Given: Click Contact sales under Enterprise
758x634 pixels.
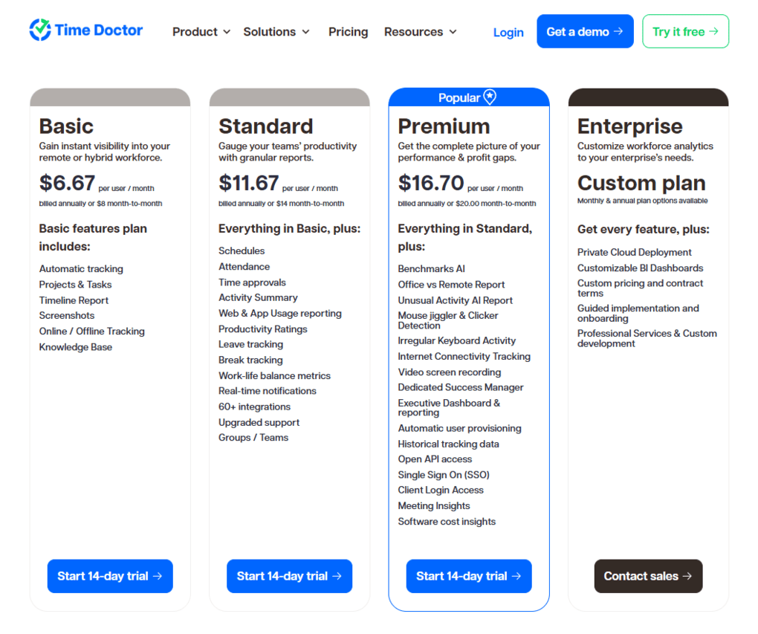Looking at the screenshot, I should [x=647, y=576].
